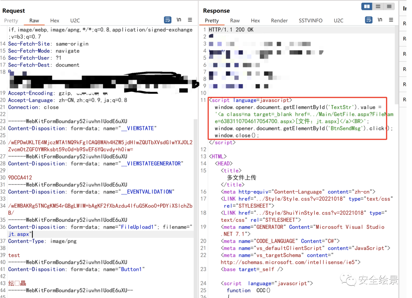Open the Hex tab in Response panel
The width and height of the screenshot is (412, 298).
click(255, 21)
